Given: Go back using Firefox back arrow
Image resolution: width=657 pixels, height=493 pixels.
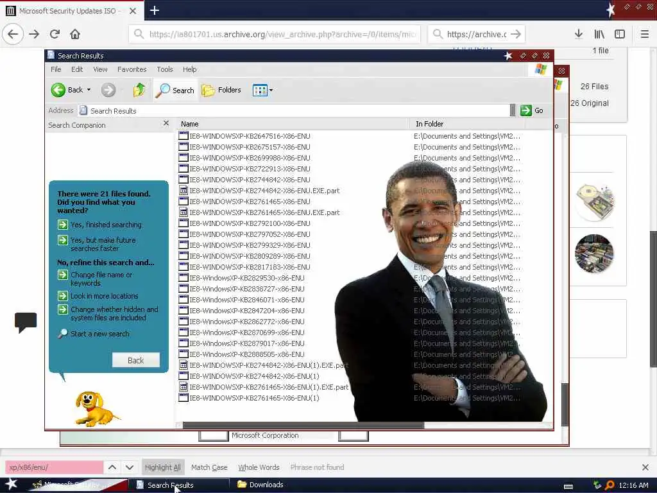Looking at the screenshot, I should point(13,34).
